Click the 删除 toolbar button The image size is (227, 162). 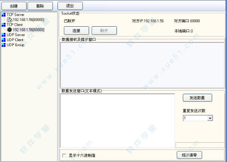[x=40, y=6]
